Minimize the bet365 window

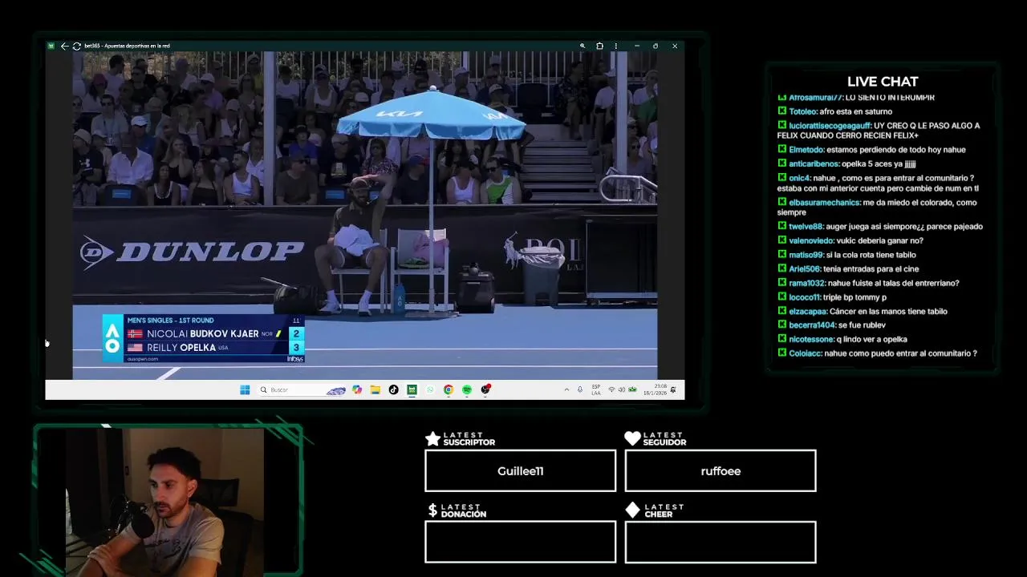click(x=636, y=46)
